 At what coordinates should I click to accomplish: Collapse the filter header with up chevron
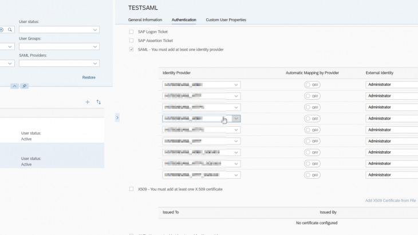pyautogui.click(x=15, y=86)
